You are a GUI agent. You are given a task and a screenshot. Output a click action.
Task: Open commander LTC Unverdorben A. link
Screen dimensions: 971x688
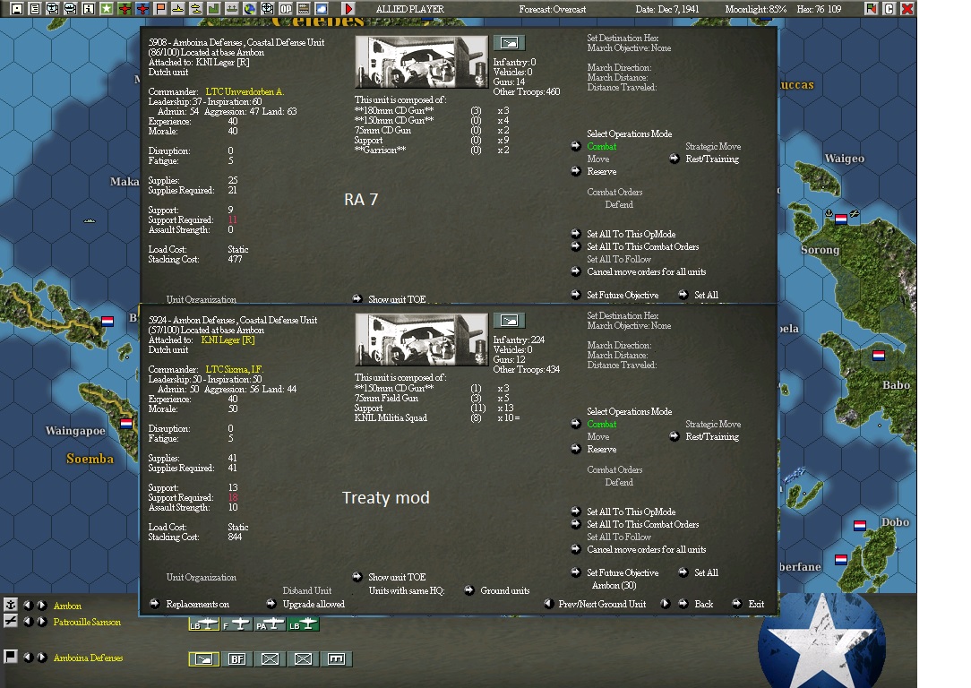tap(245, 91)
